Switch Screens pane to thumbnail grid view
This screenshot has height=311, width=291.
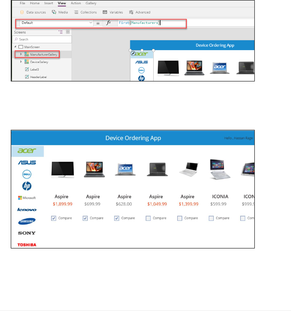click(68, 32)
